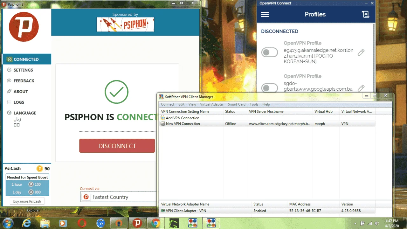The width and height of the screenshot is (407, 229).
Task: Click the morph virtual hub cell
Action: pyautogui.click(x=320, y=124)
